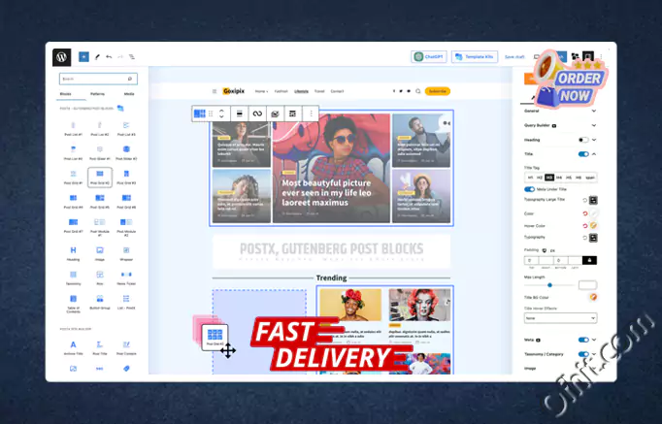This screenshot has width=662, height=424.
Task: Open the three-dot block options menu
Action: coord(311,114)
